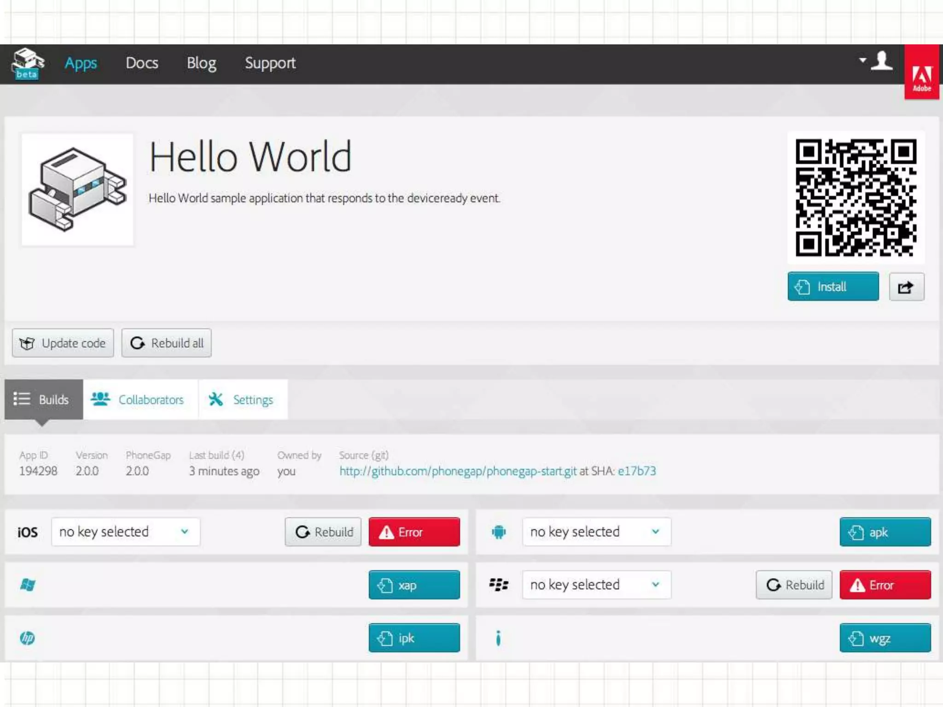Click the Android platform icon
The image size is (943, 707).
[x=498, y=532]
